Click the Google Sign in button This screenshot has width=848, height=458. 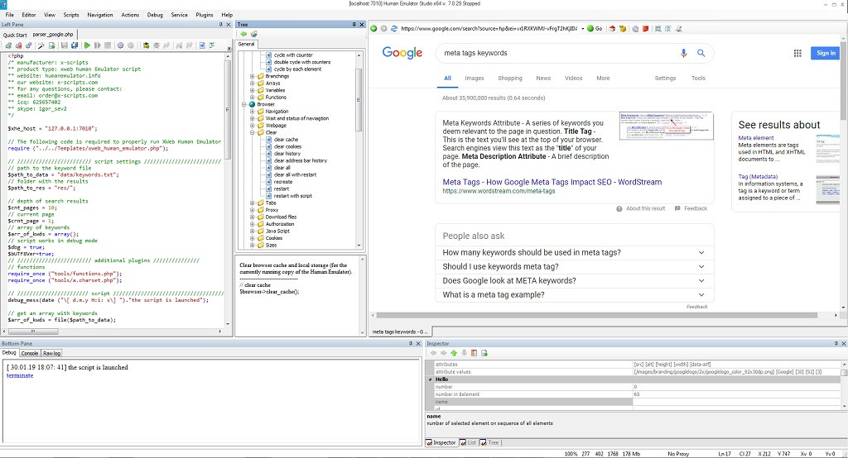pos(826,53)
